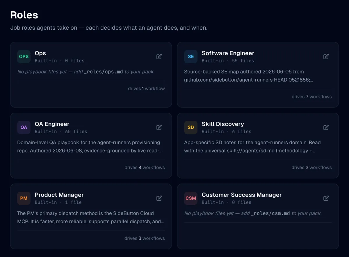Click the green OPS role badge
Viewport: 349px width, 257px height.
pos(24,57)
